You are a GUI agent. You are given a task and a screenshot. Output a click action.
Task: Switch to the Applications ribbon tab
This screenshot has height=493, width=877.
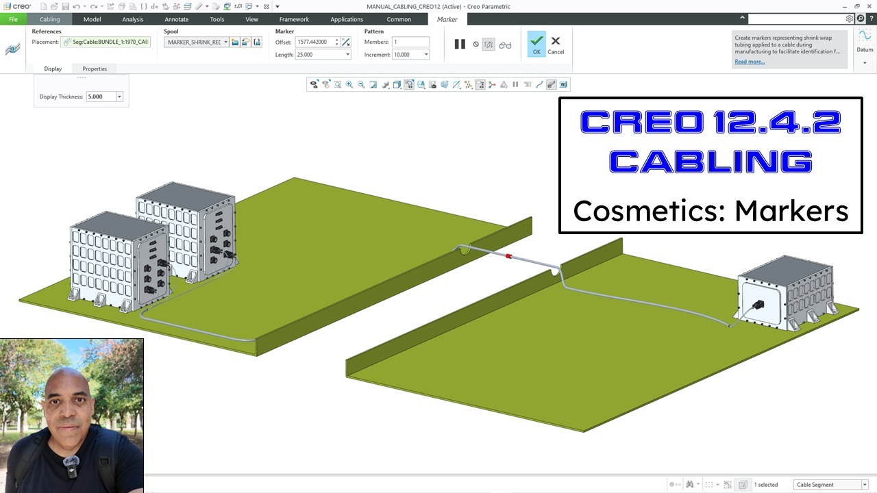(x=347, y=19)
